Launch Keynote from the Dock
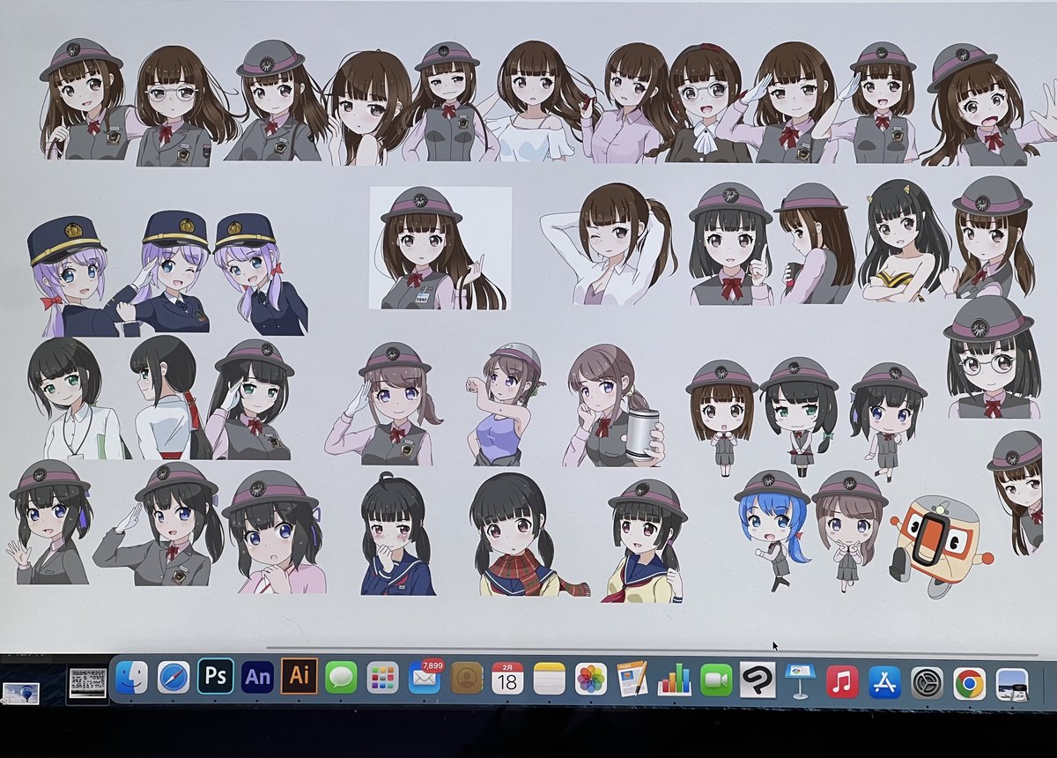This screenshot has width=1057, height=758. point(800,680)
